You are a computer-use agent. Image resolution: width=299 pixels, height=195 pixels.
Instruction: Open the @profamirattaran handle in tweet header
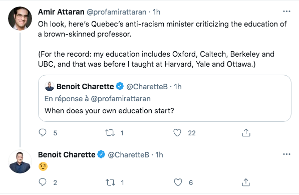(117, 12)
